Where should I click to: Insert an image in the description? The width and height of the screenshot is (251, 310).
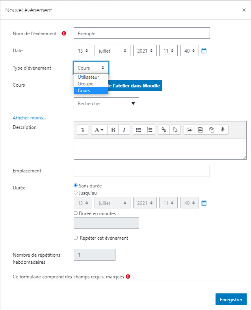click(x=189, y=130)
